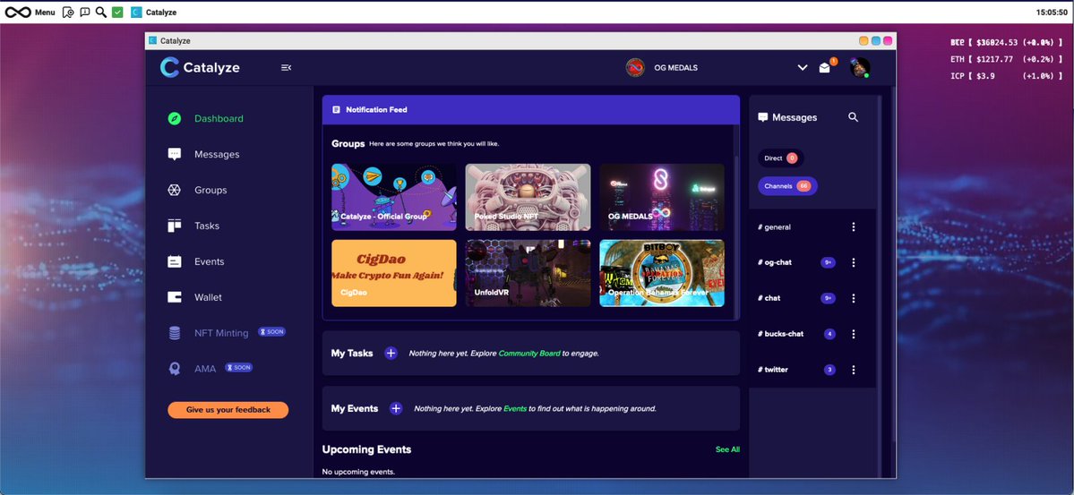Click the AMA sidebar label

click(205, 368)
